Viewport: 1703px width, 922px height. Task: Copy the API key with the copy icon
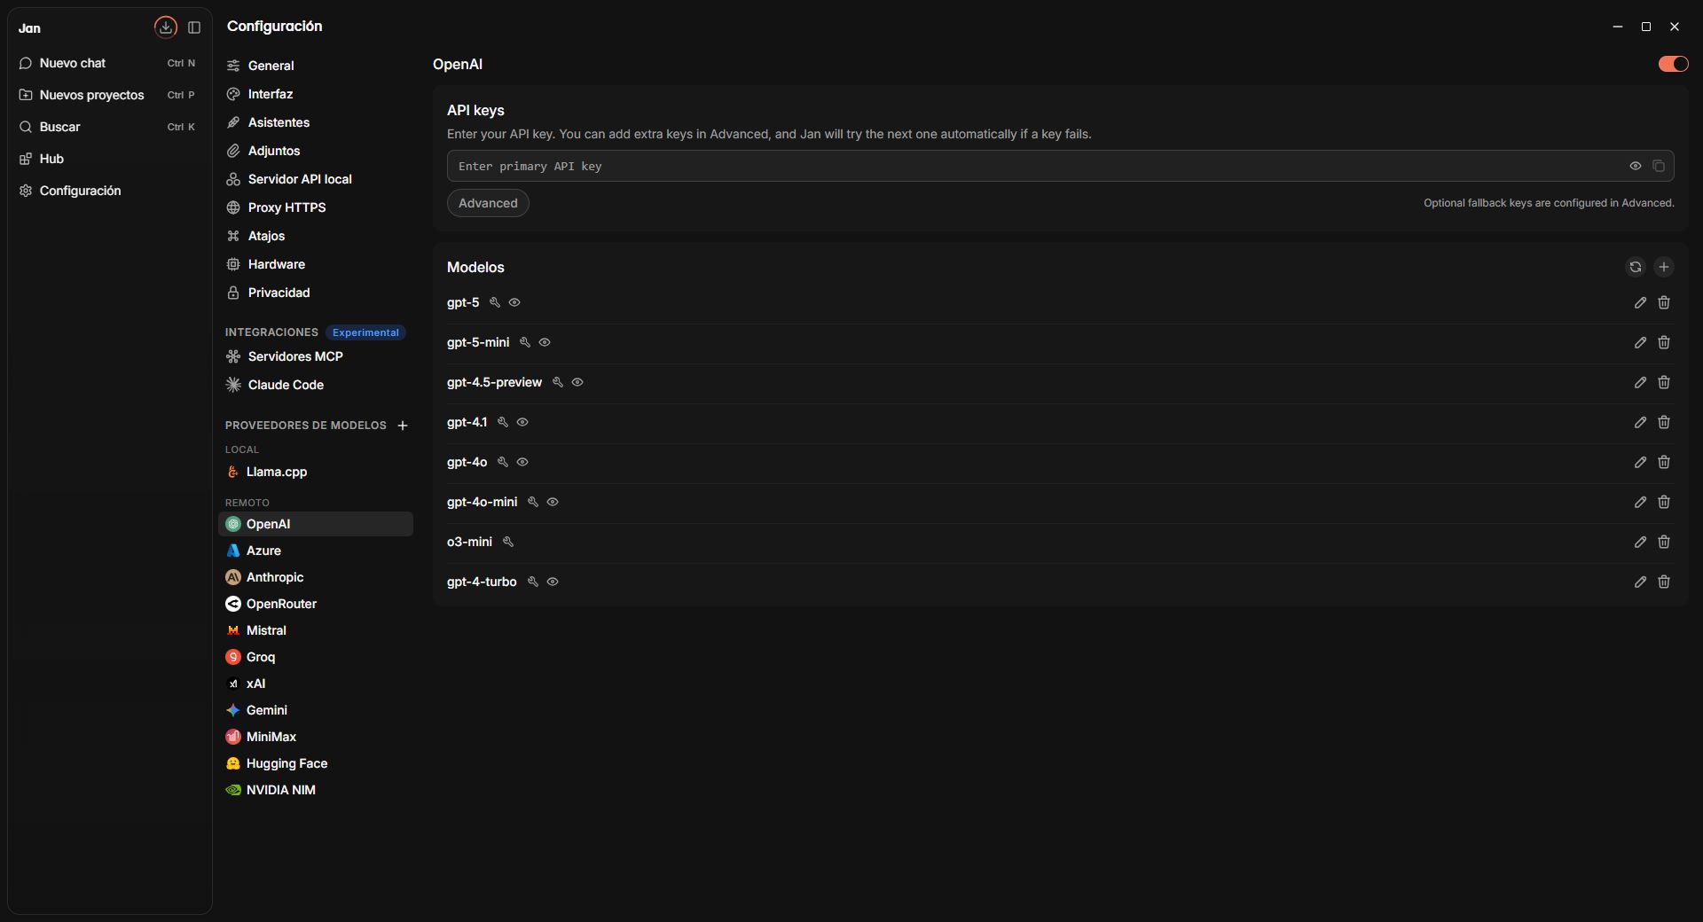(x=1659, y=166)
